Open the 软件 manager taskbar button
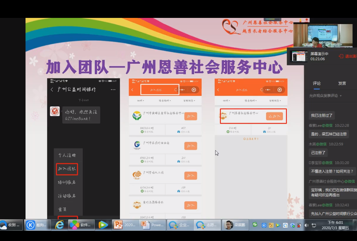Screen dimensions: 357x241 pos(81,225)
